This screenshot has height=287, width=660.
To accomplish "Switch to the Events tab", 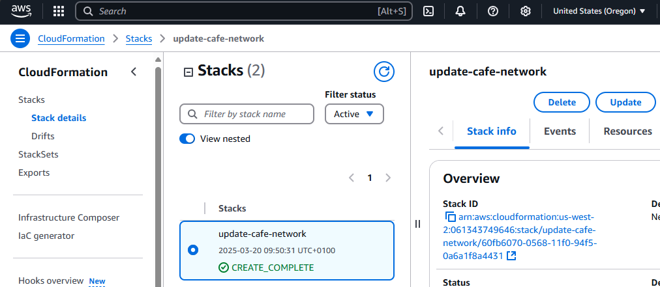I will click(560, 131).
